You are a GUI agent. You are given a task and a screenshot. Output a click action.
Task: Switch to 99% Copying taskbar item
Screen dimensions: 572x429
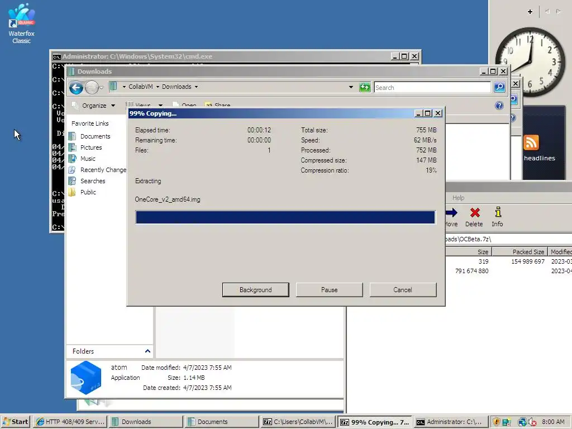tap(374, 422)
